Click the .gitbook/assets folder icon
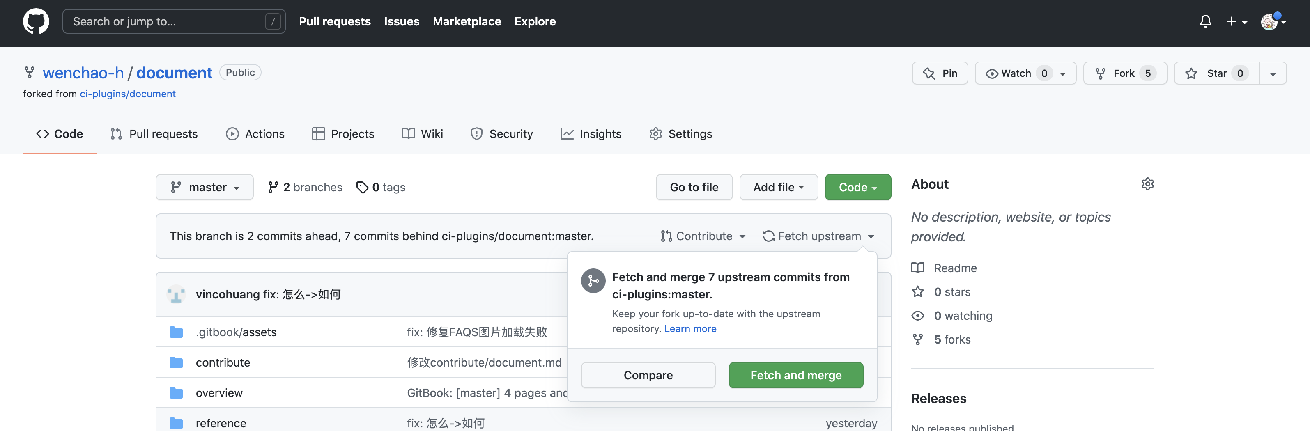The width and height of the screenshot is (1310, 431). 176,332
